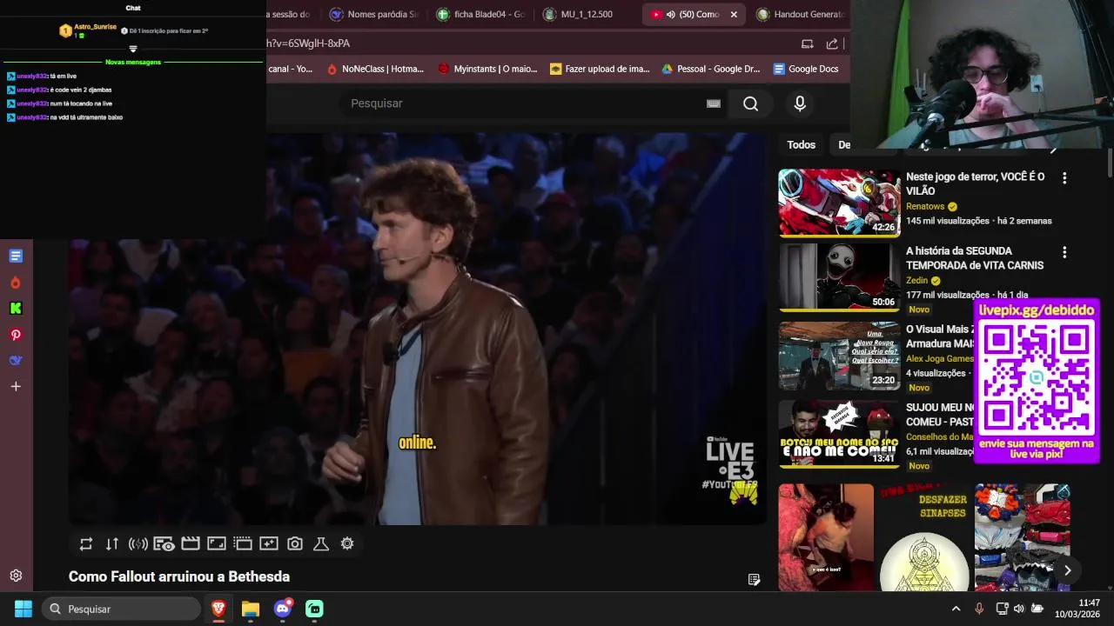
Task: Open the 'Fazer upload de ima...' bookmark
Action: coord(600,69)
